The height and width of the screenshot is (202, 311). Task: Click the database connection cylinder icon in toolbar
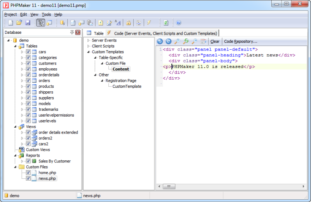click(x=62, y=23)
